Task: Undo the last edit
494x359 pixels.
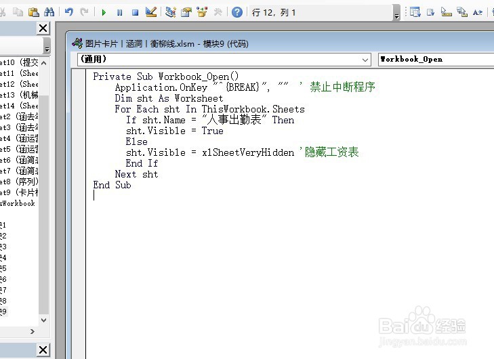Action: click(x=68, y=12)
